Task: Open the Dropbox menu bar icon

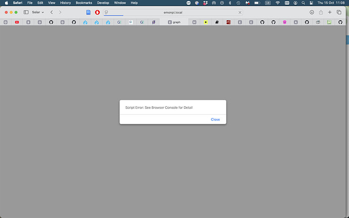Action: [x=205, y=3]
